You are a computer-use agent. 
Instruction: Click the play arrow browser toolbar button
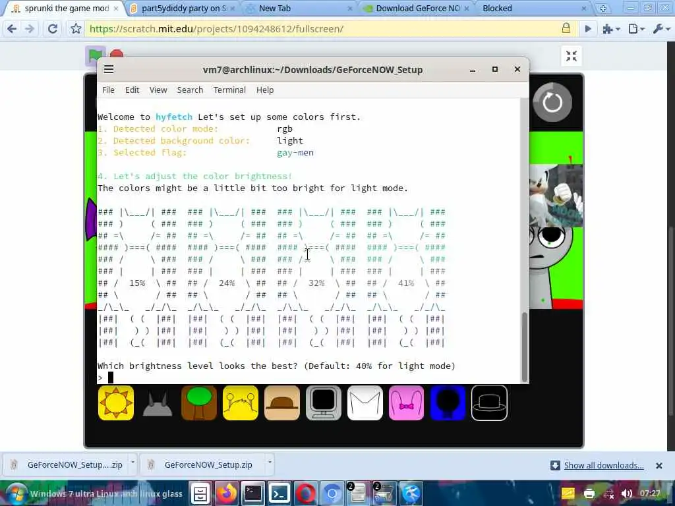(x=587, y=29)
